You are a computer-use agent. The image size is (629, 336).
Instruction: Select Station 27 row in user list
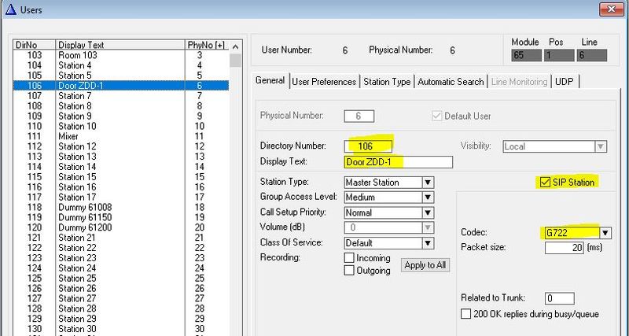pyautogui.click(x=121, y=298)
